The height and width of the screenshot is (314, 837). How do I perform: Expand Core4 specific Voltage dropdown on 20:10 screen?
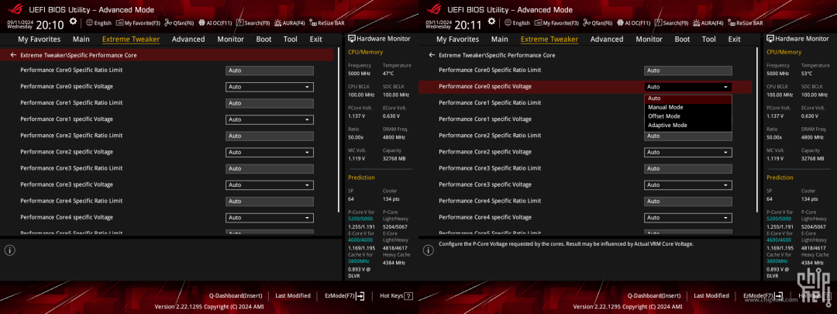click(x=270, y=217)
